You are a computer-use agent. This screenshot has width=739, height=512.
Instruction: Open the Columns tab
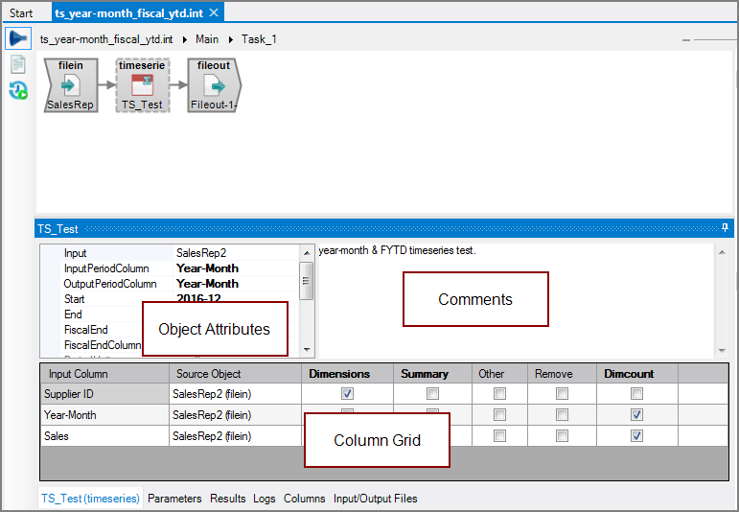click(x=304, y=499)
